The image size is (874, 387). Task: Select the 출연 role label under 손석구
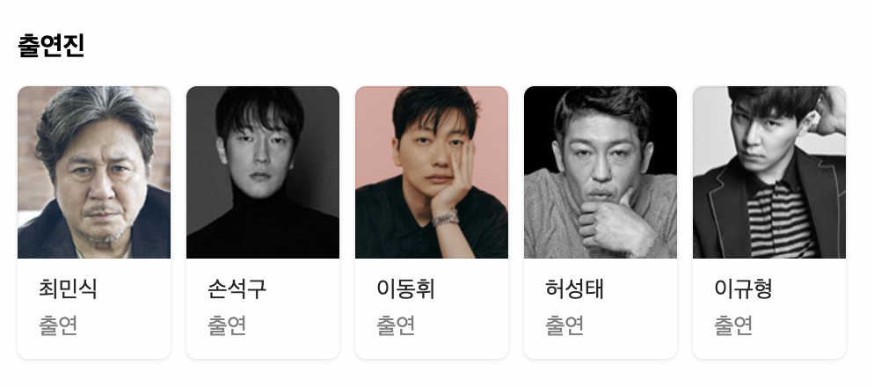click(227, 325)
